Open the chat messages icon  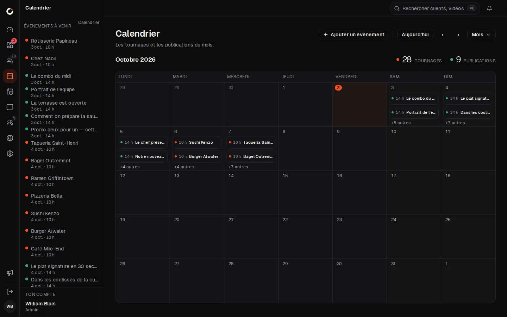[x=10, y=107]
